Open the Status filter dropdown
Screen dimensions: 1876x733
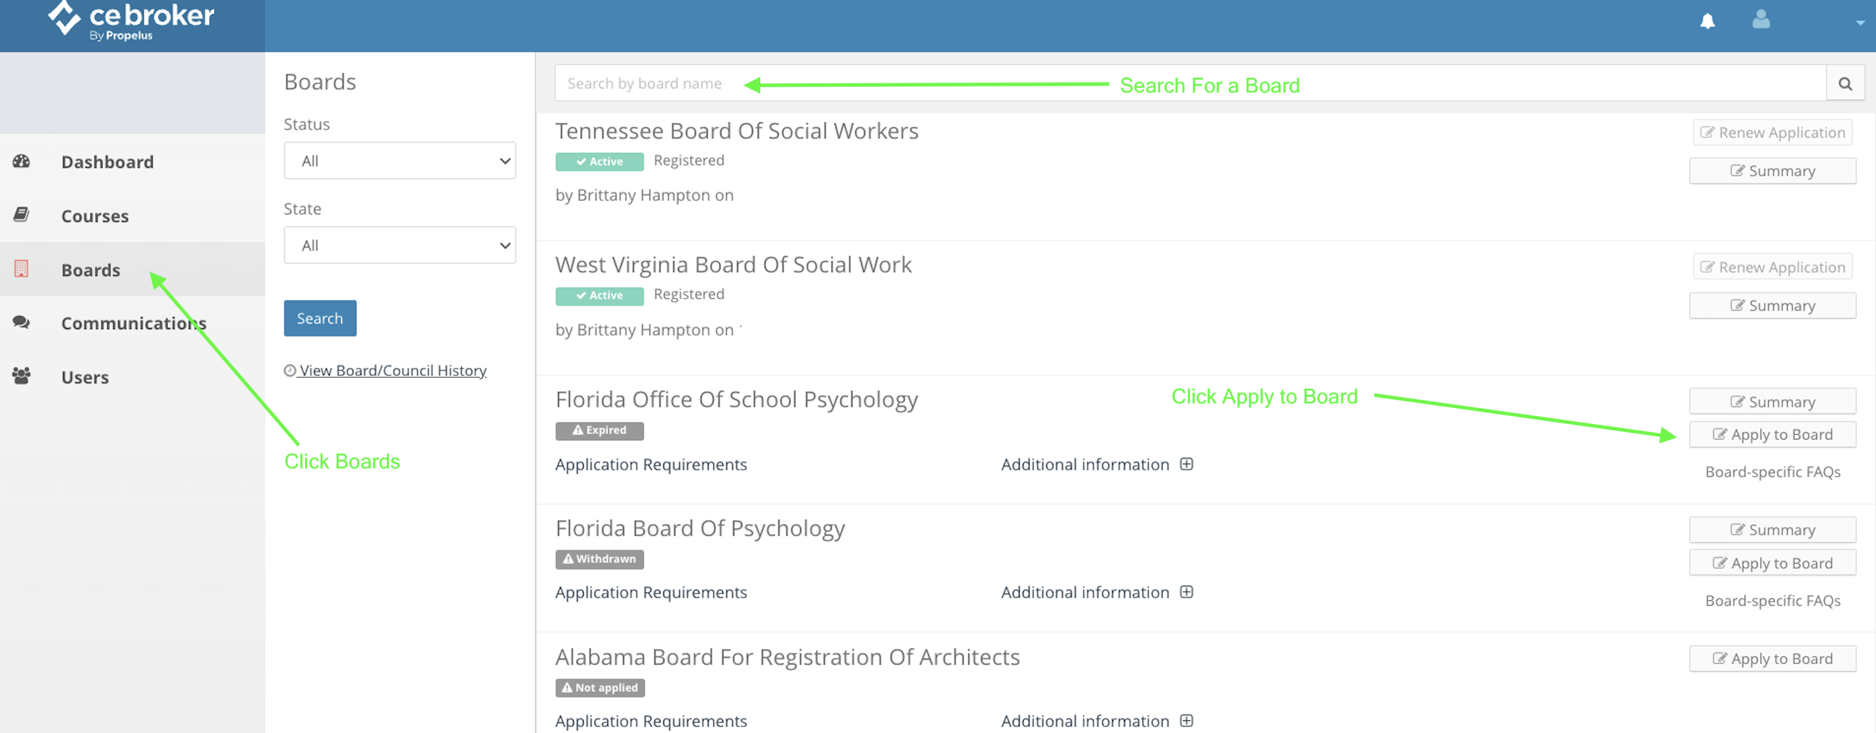pyautogui.click(x=400, y=160)
